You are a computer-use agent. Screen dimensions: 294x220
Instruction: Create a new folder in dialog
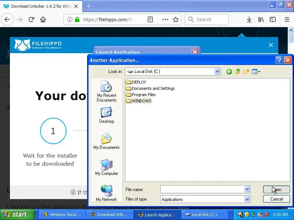(246, 71)
